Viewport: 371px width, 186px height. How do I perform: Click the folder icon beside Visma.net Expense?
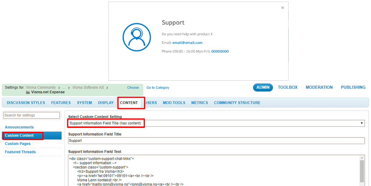(28, 92)
